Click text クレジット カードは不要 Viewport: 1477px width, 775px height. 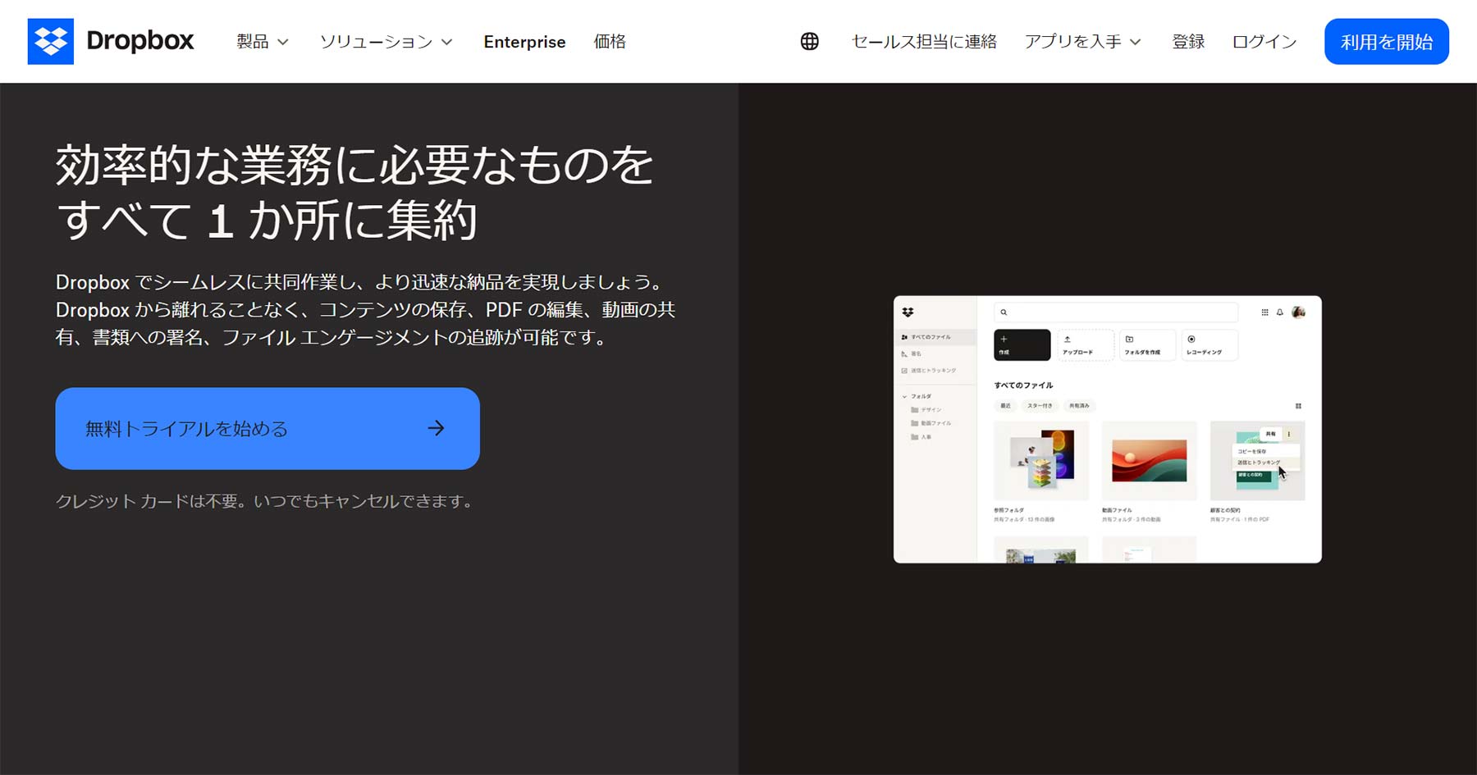pyautogui.click(x=148, y=501)
